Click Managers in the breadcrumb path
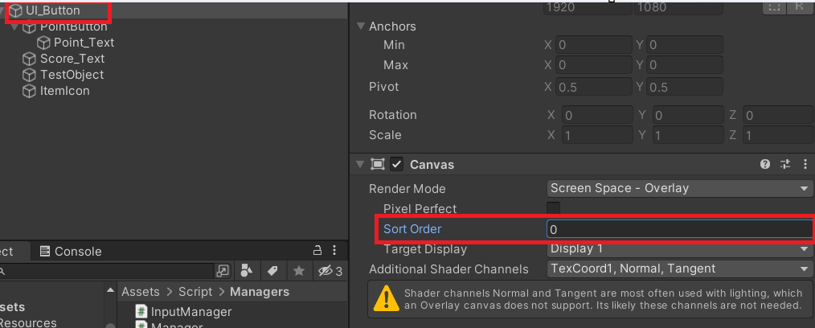 tap(260, 292)
